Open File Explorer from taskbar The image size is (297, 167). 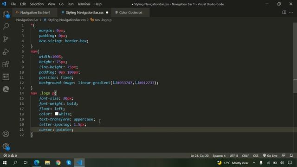(x=47, y=163)
